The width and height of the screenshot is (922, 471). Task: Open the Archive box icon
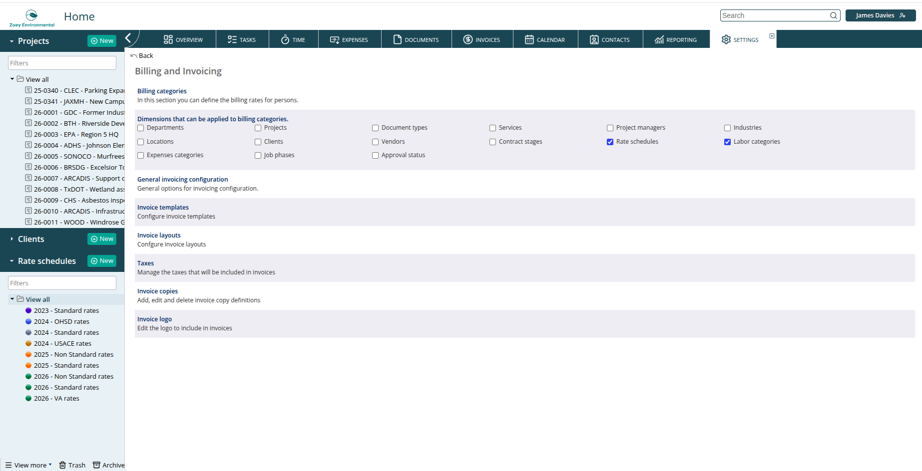tap(96, 465)
